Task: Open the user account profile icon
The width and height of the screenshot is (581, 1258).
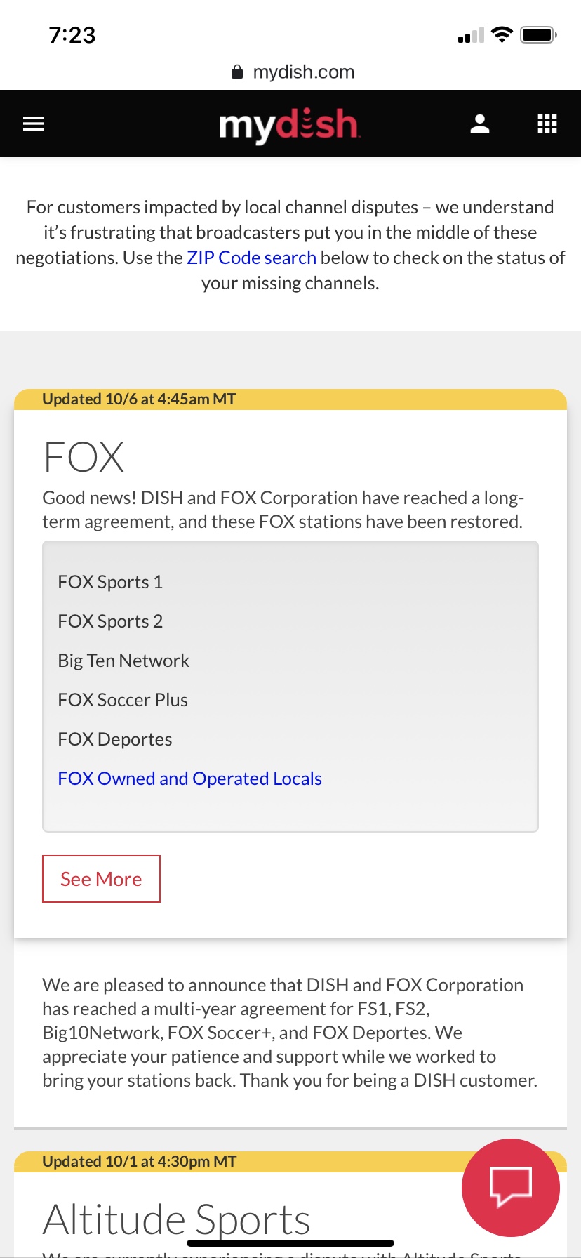Action: coord(480,124)
